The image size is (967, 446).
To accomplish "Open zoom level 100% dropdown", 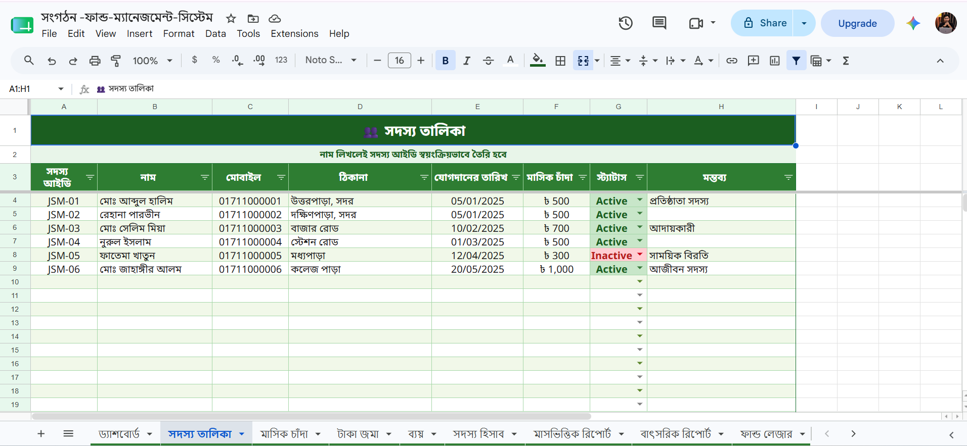I will [152, 61].
